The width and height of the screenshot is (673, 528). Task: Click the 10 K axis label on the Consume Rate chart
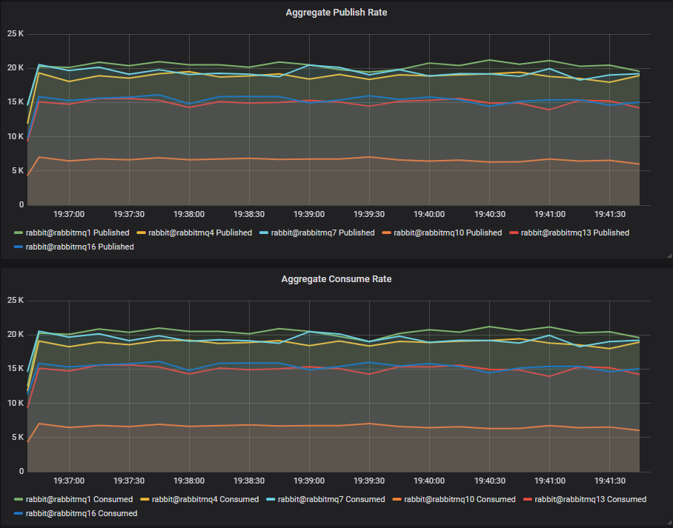16,403
